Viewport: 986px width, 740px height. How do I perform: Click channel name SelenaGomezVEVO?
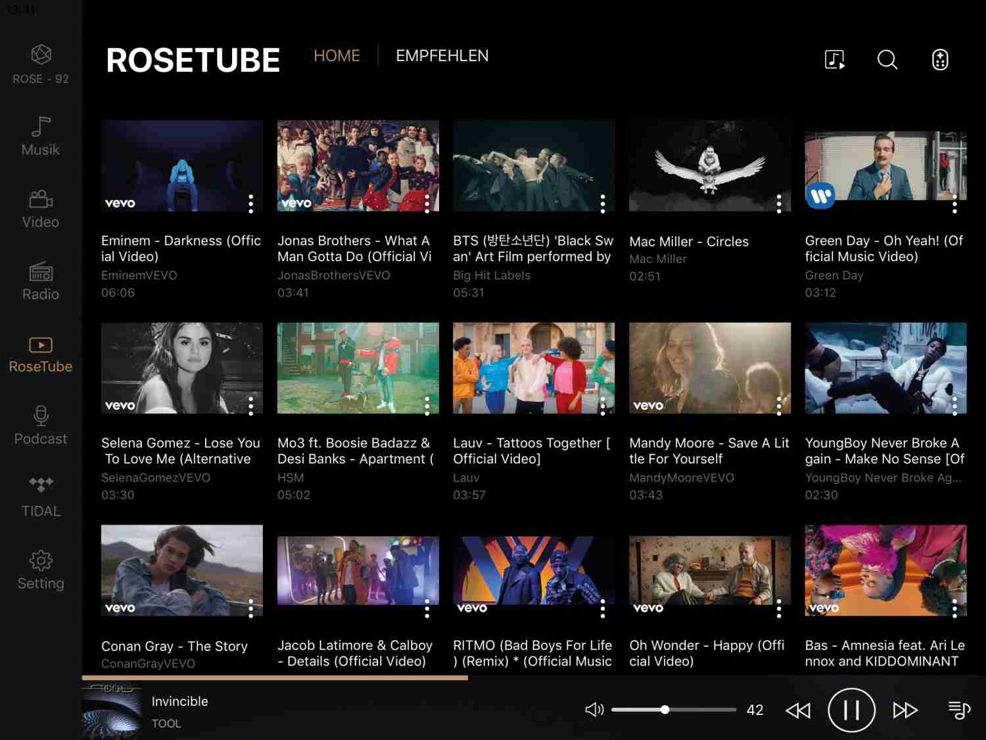(x=156, y=478)
